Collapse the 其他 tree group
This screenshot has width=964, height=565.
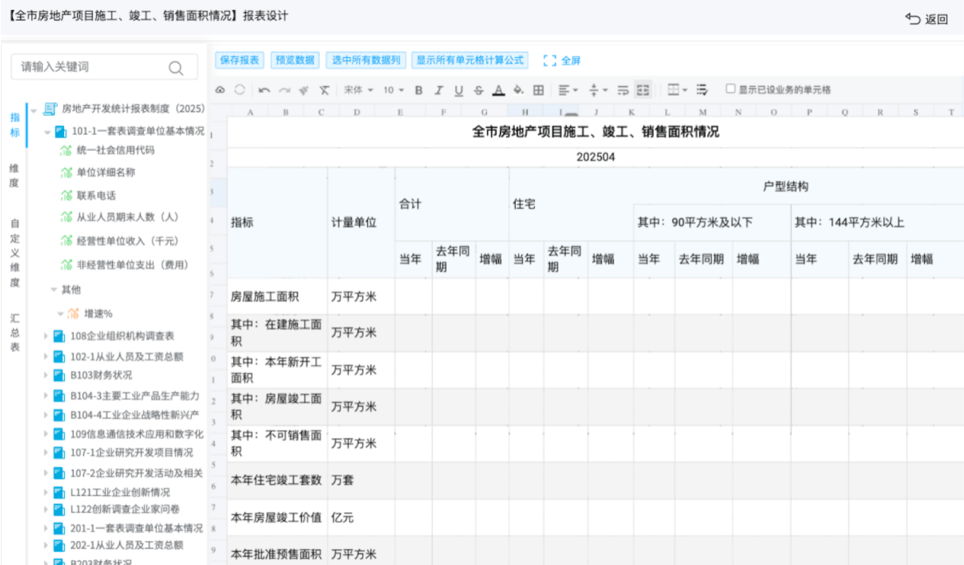pyautogui.click(x=55, y=291)
